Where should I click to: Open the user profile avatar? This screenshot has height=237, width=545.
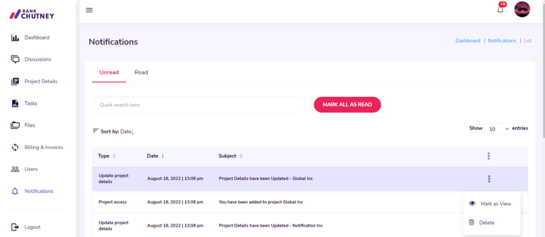tap(522, 9)
